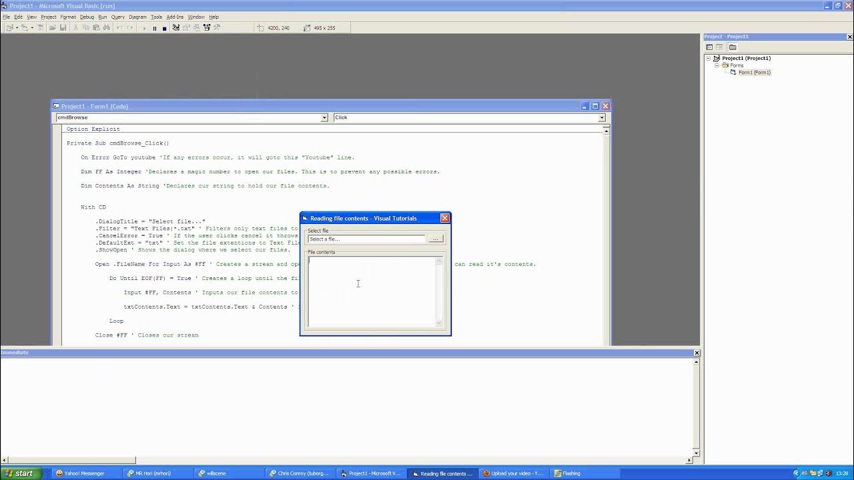854x480 pixels.
Task: Open the Add-Ins menu
Action: pyautogui.click(x=175, y=17)
